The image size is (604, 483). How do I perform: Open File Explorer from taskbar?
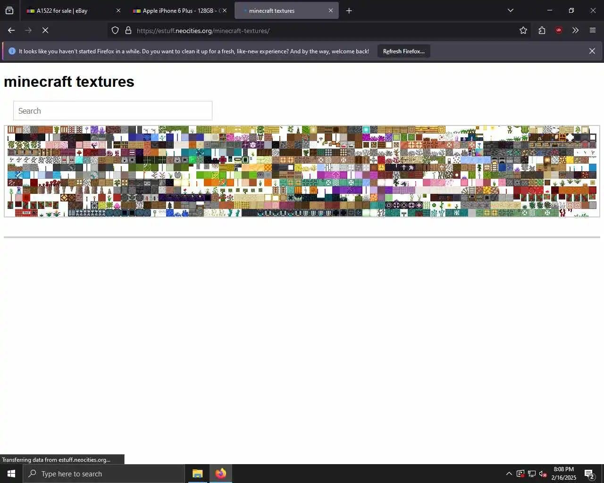[x=197, y=474]
